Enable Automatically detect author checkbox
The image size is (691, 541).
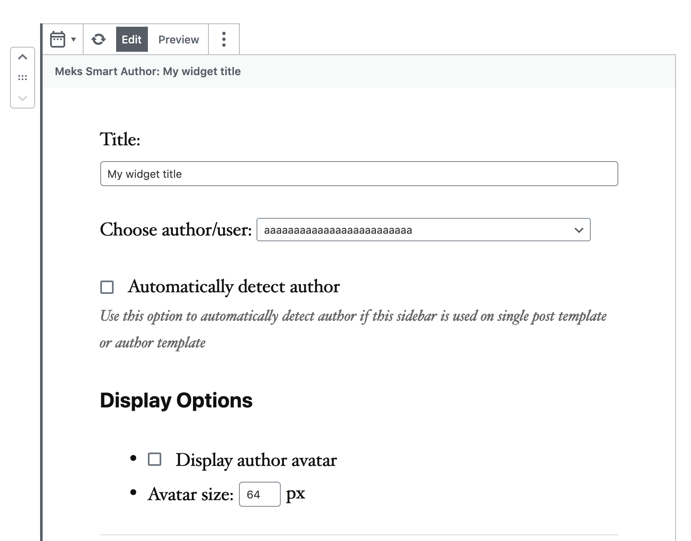pyautogui.click(x=107, y=287)
